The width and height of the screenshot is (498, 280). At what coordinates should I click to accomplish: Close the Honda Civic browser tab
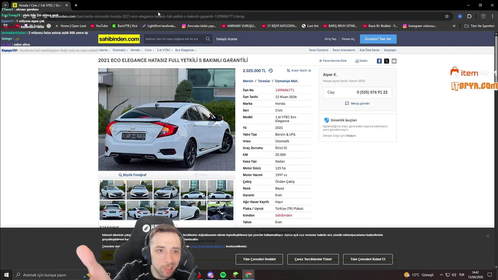(x=67, y=5)
